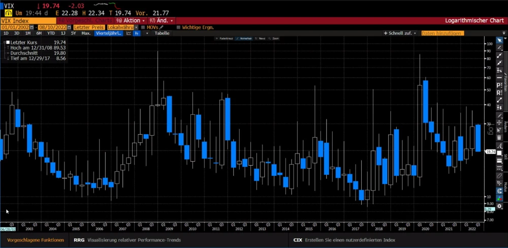Select the text annotation A tool

tap(499, 146)
